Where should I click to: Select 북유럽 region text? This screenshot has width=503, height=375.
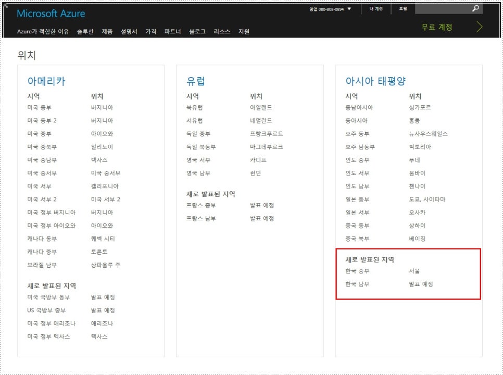pyautogui.click(x=194, y=107)
